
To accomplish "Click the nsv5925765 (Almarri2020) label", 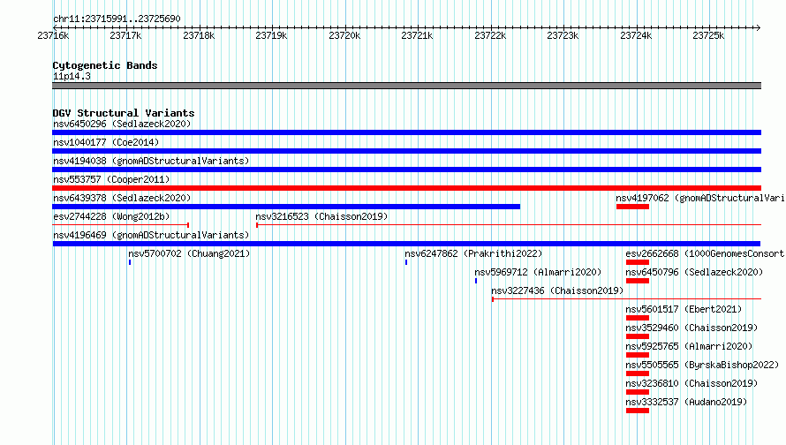I will 689,346.
